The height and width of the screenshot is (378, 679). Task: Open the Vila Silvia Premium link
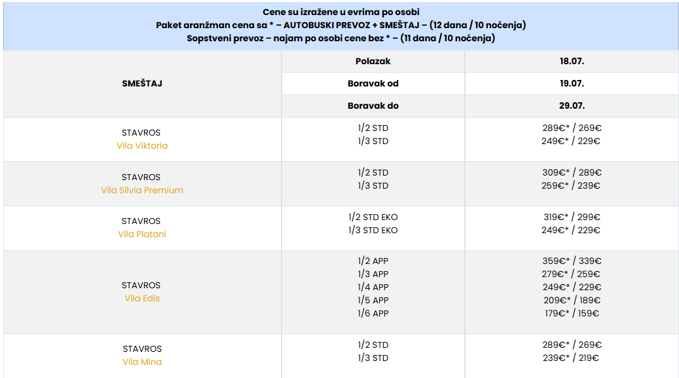tap(142, 190)
